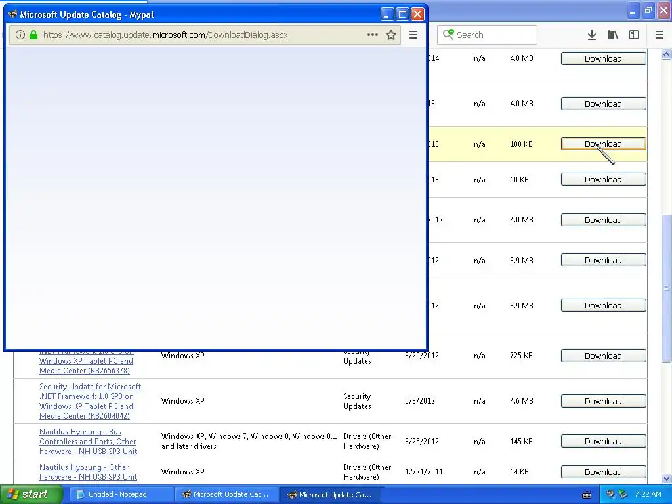The image size is (672, 504).
Task: Bookmark this page with star icon
Action: tap(391, 35)
